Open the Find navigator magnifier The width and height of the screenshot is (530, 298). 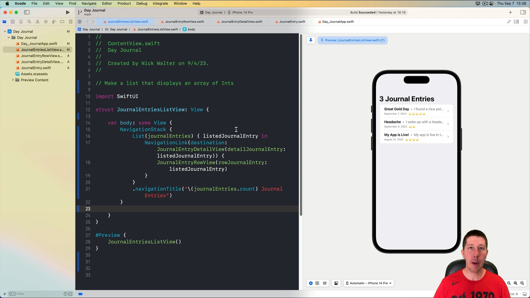coord(29,22)
